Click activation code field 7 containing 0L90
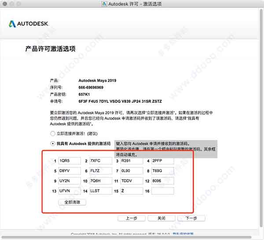 click(x=132, y=171)
